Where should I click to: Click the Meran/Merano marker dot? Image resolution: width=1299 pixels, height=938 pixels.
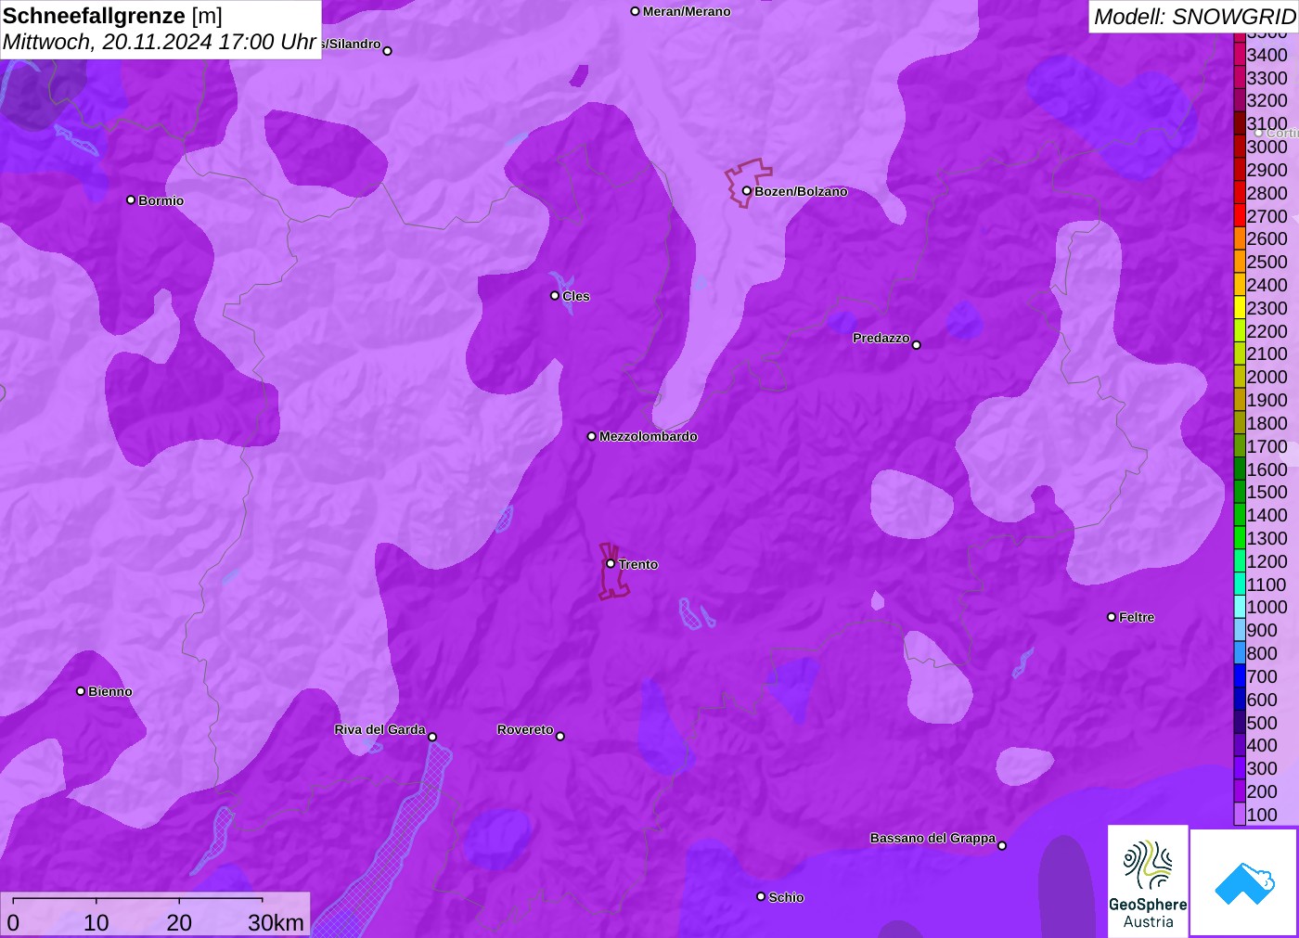[635, 11]
